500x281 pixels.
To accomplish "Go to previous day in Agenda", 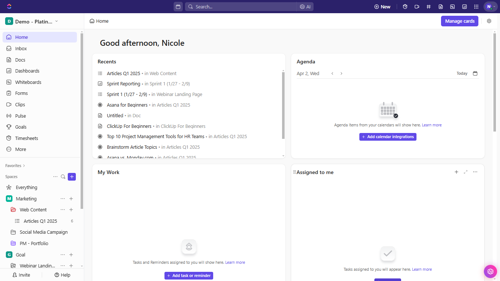I will coord(332,73).
